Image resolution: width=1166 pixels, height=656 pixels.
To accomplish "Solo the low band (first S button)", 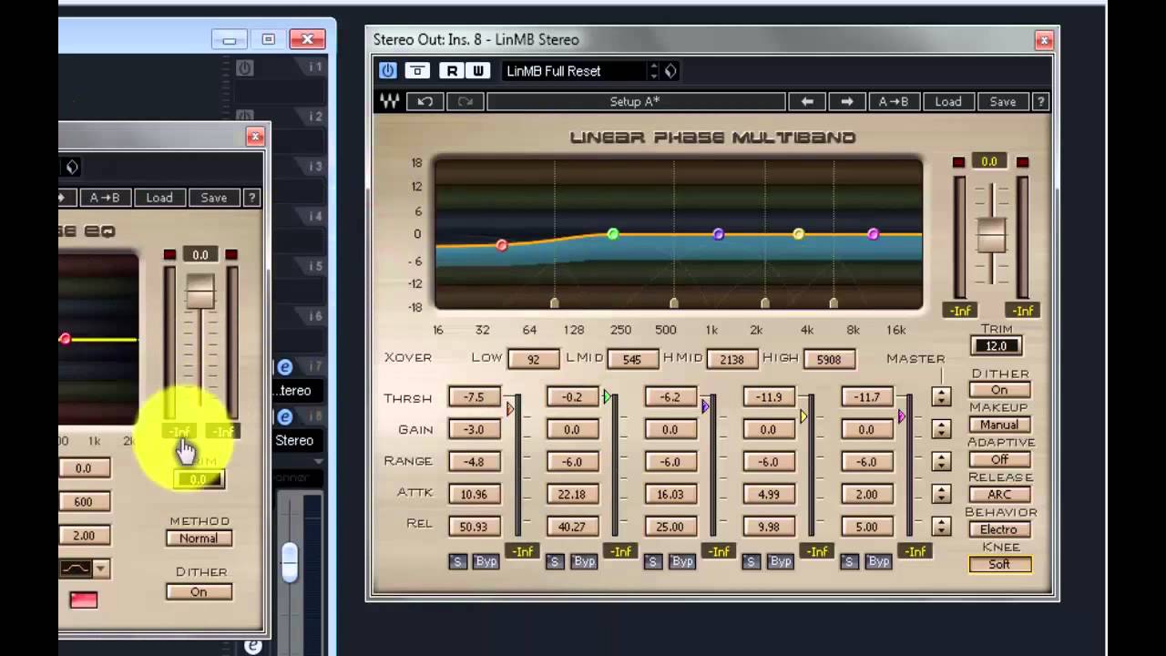I will click(x=458, y=561).
